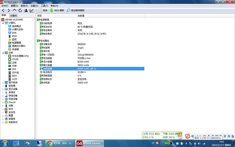Collapse the 主板 tree branch arrow
The image size is (235, 147).
click(x=3, y=53)
